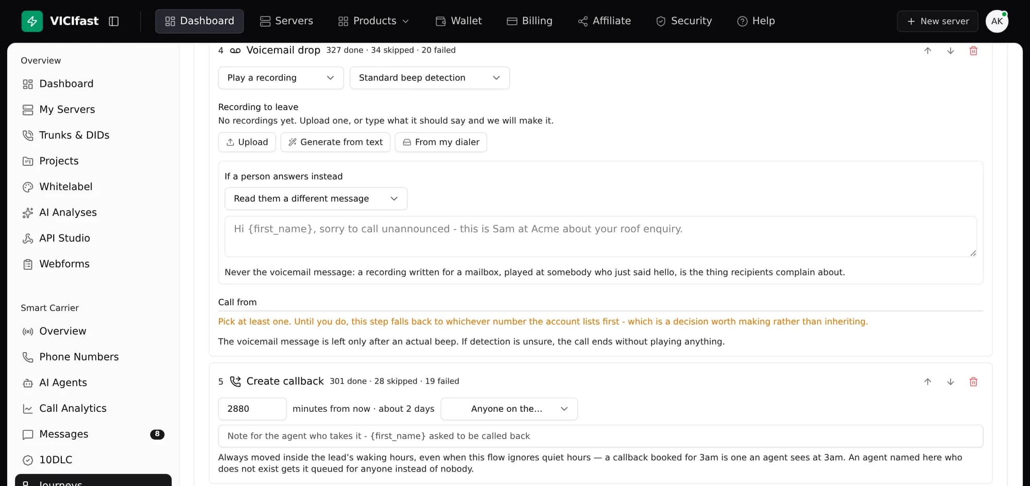Click the live-answer message text area
The height and width of the screenshot is (486, 1030).
[600, 237]
